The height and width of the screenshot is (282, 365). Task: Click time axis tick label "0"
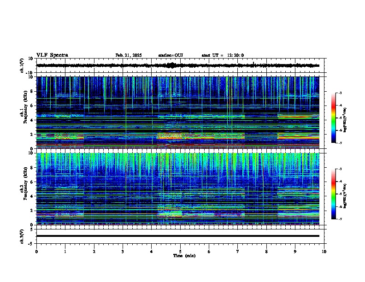tap(36, 252)
